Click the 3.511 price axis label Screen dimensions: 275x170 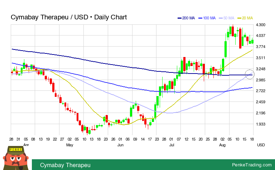(x=260, y=58)
